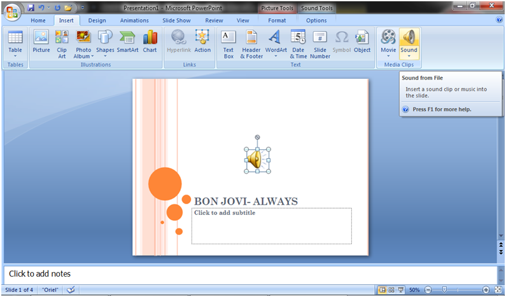Open Header & Footer dialog

[251, 44]
